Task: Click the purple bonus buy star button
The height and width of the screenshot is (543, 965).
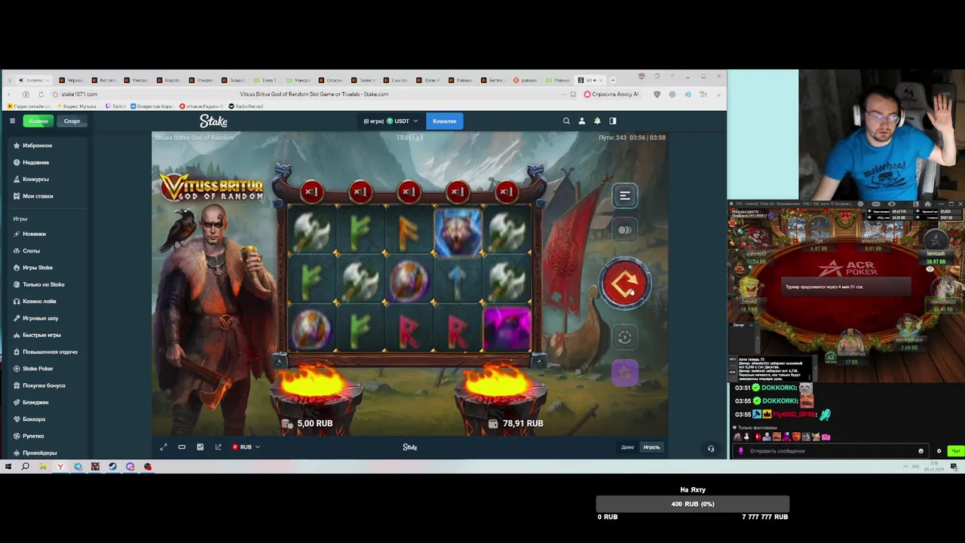Action: [624, 373]
